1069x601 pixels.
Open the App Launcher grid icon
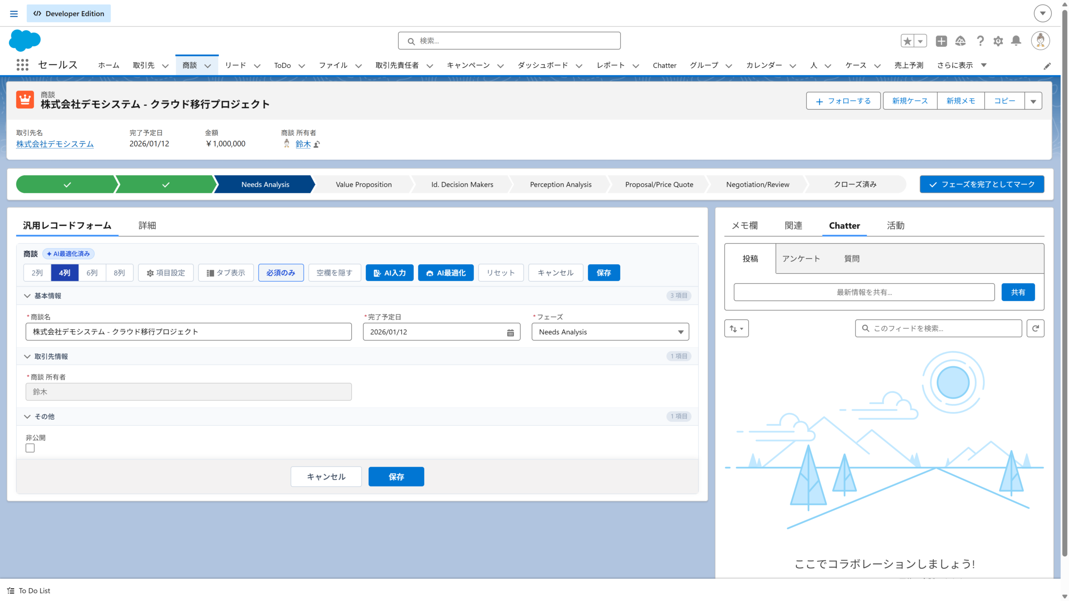tap(22, 65)
